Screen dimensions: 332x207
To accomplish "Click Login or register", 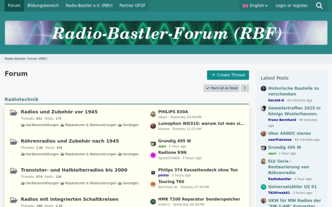I will 292,6.
